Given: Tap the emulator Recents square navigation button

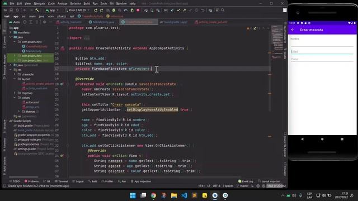Looking at the screenshot, I should [x=342, y=139].
